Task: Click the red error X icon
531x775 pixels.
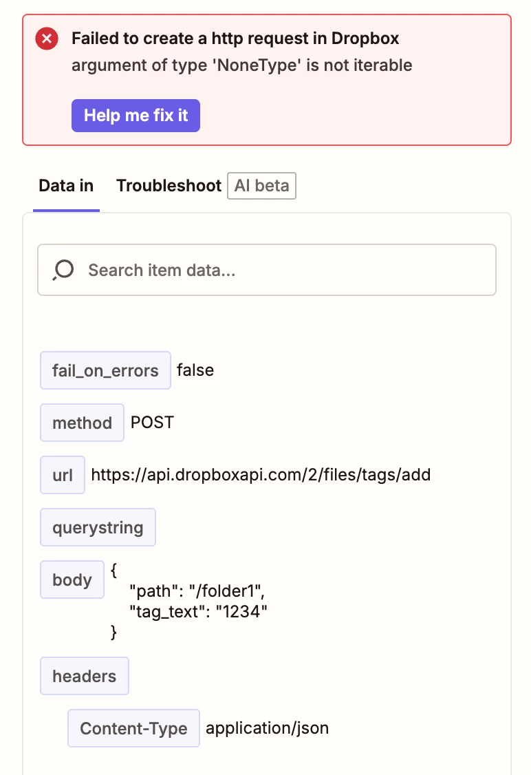Action: (x=46, y=39)
